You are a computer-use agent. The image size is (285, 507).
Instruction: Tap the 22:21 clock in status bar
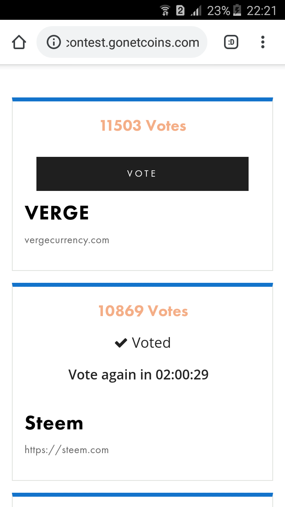261,11
